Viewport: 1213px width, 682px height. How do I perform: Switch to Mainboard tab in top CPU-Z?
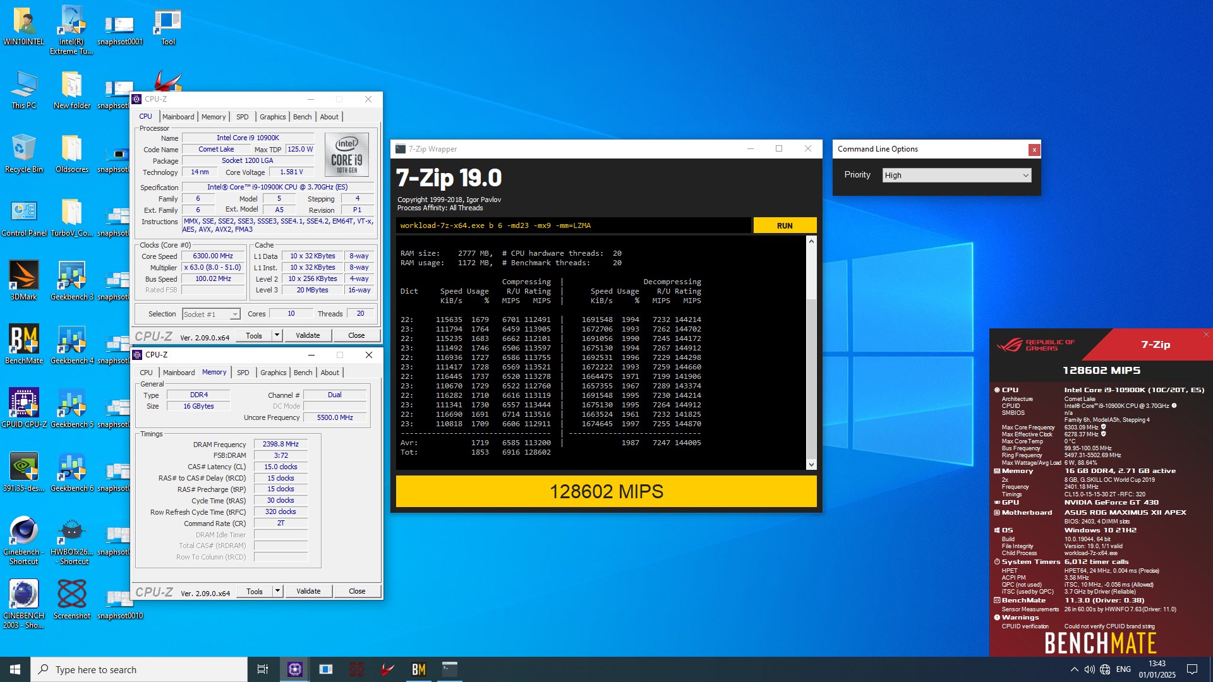click(x=178, y=117)
